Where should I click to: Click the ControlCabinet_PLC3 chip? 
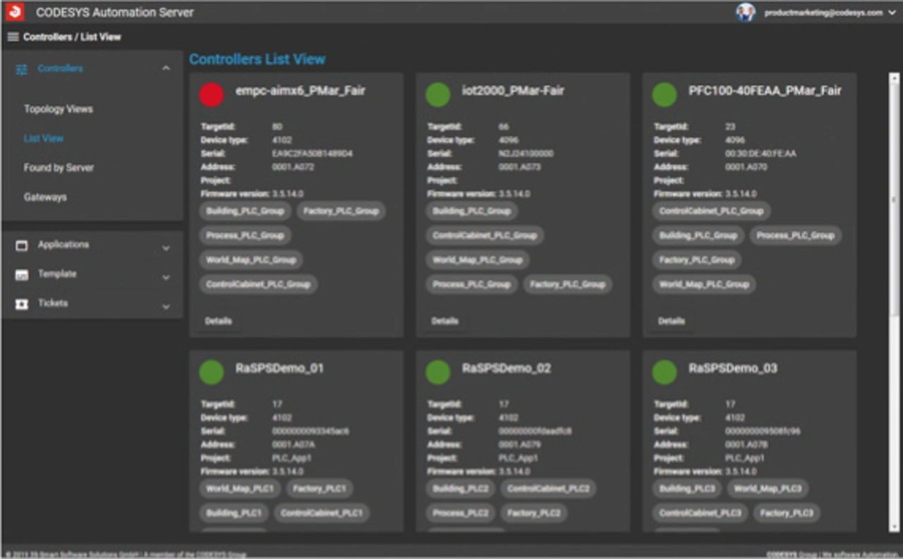coord(701,513)
